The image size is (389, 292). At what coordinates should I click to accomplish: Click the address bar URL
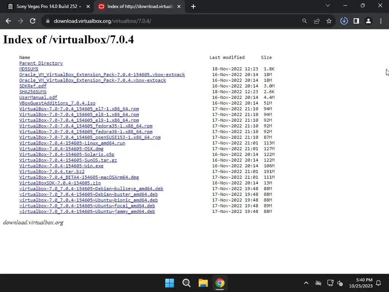click(x=103, y=21)
